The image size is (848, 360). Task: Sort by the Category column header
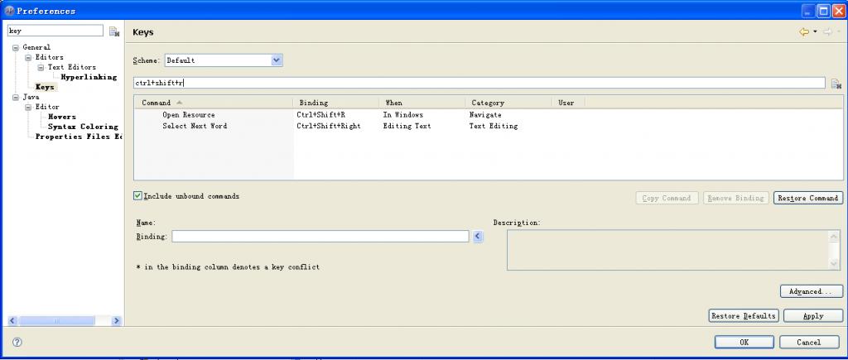(x=508, y=102)
